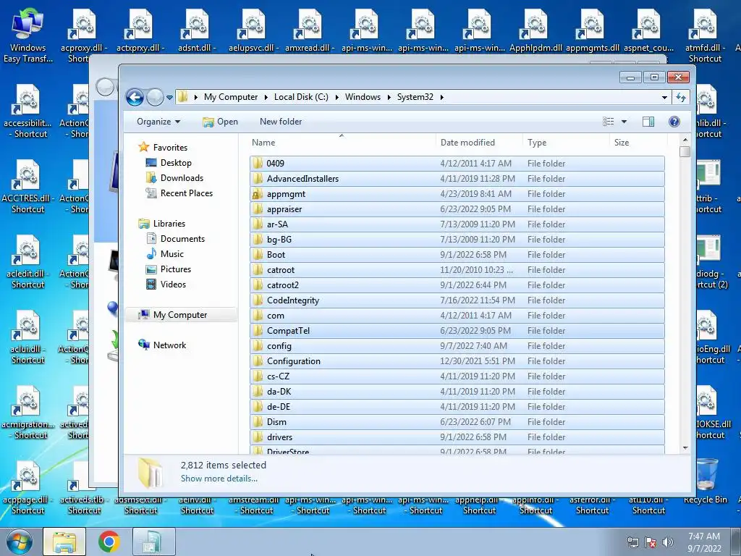This screenshot has height=556, width=741.
Task: Select the config folder icon
Action: point(257,345)
